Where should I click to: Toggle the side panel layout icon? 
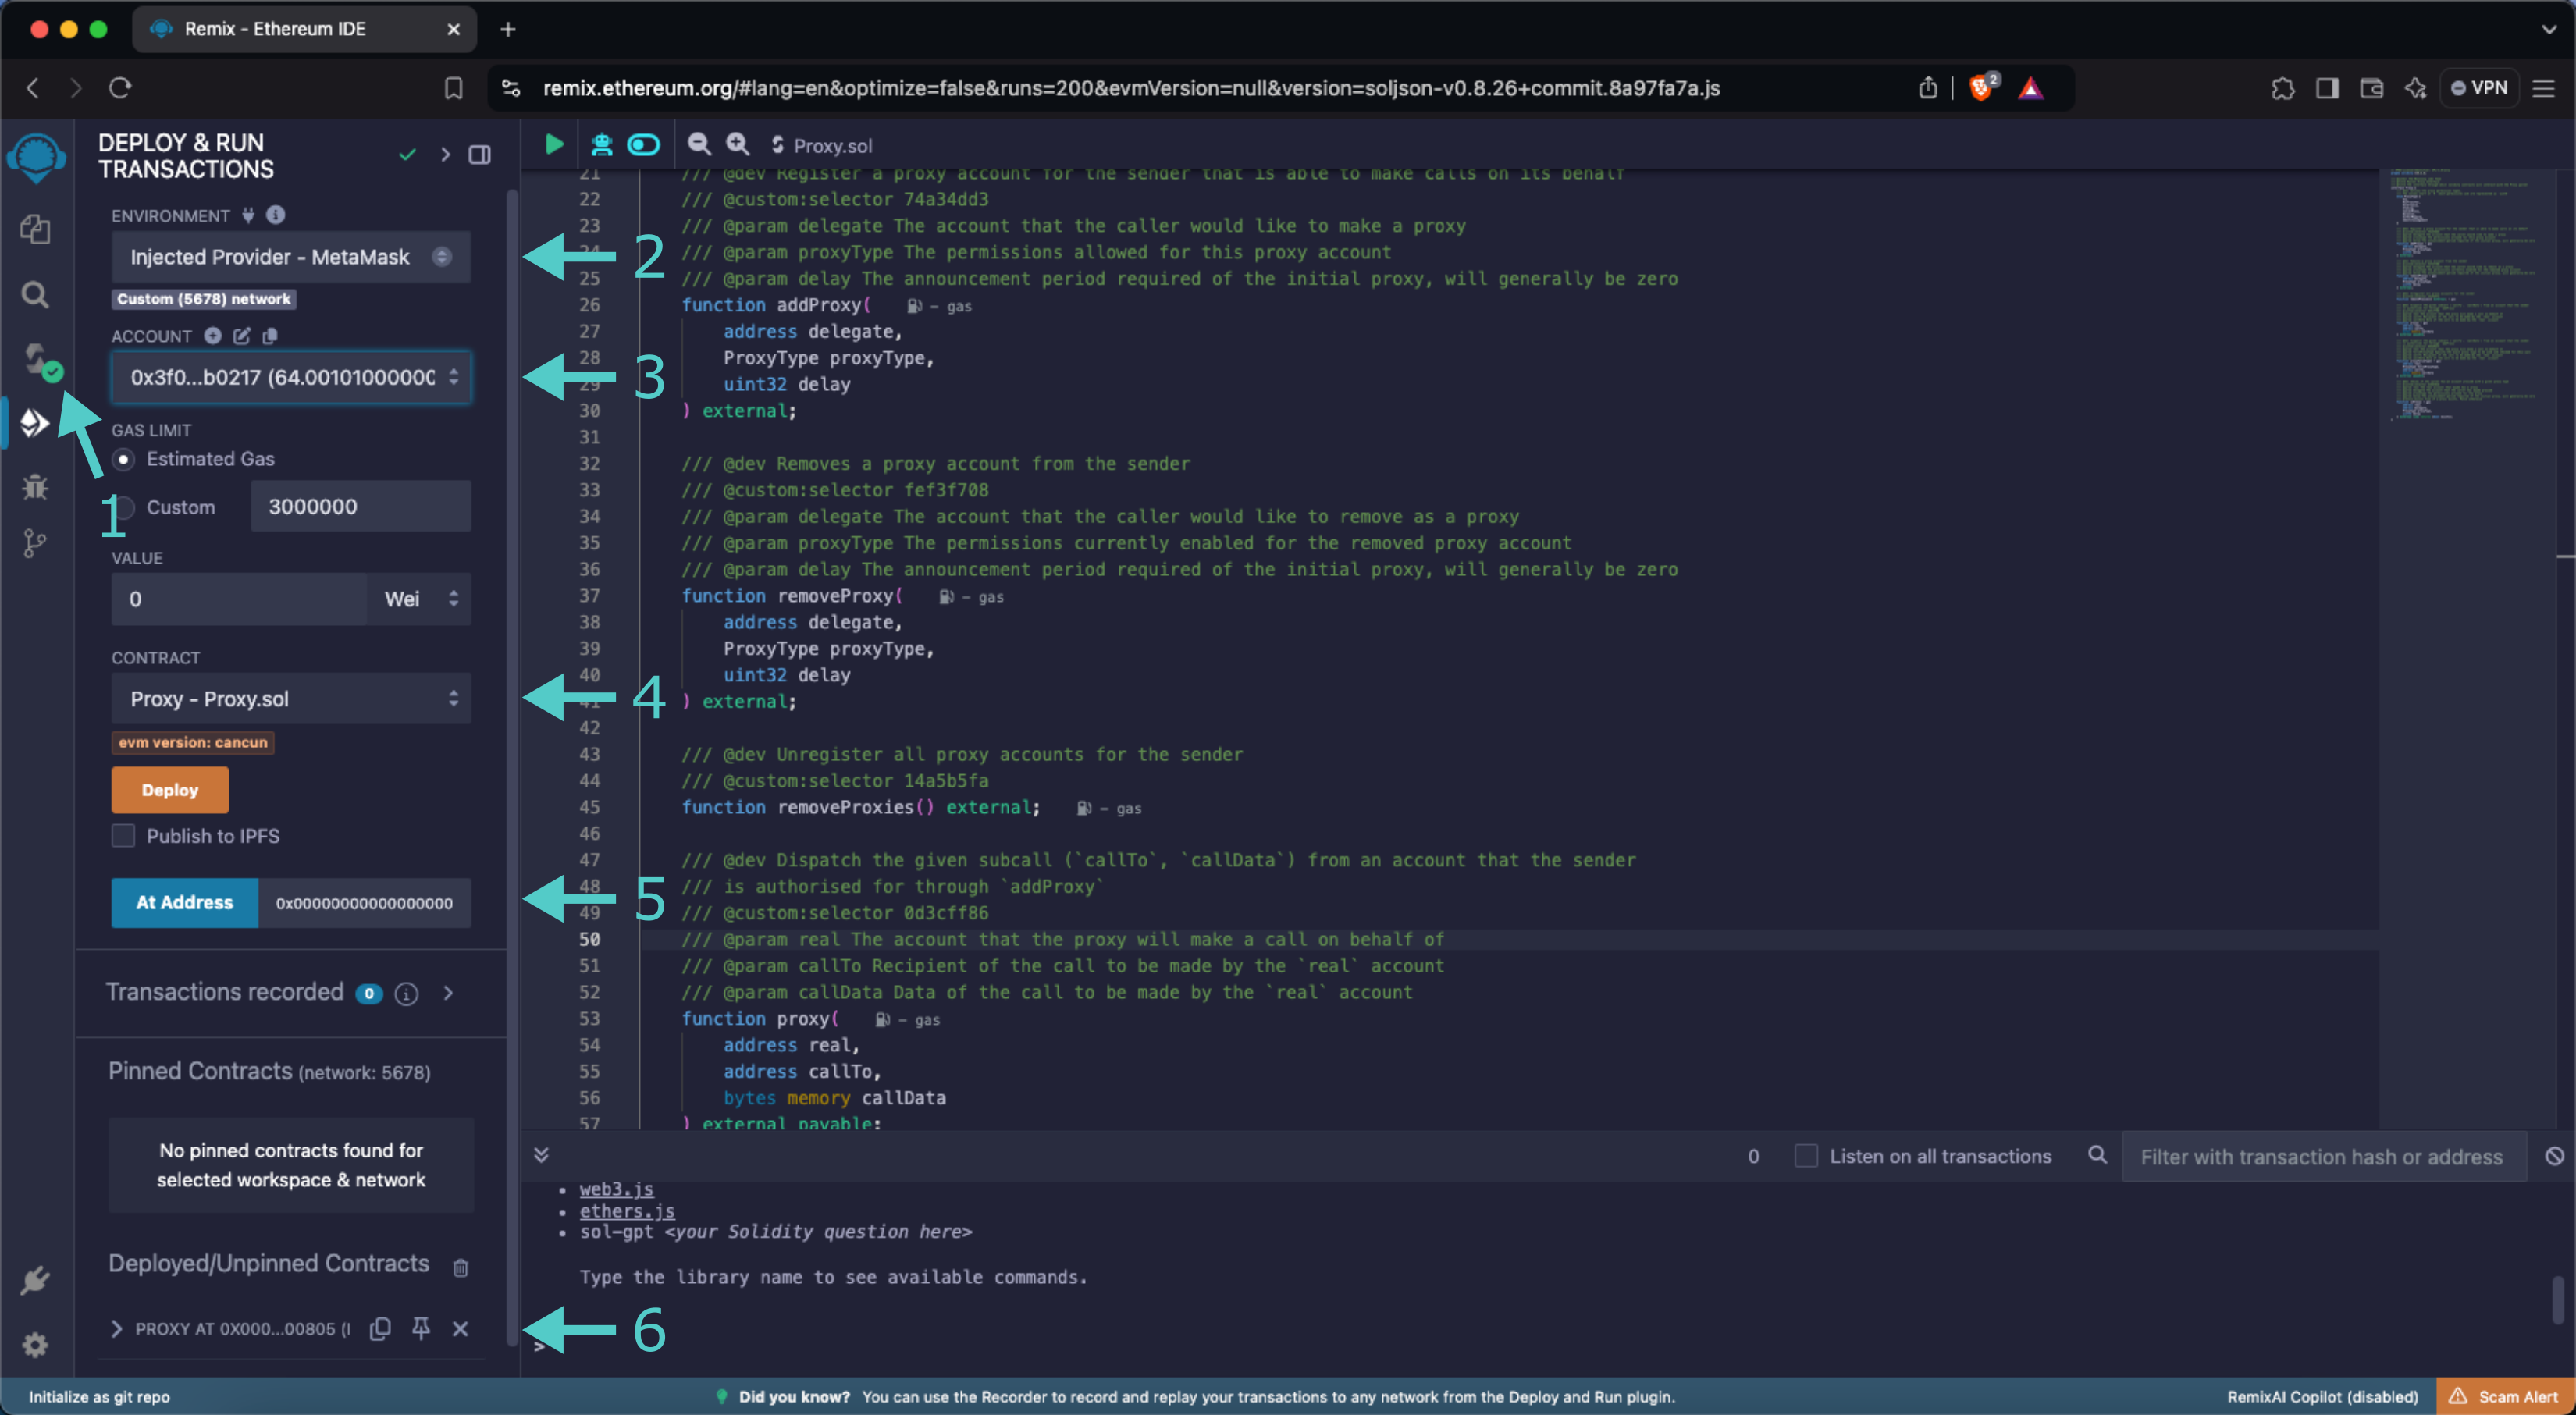(480, 155)
